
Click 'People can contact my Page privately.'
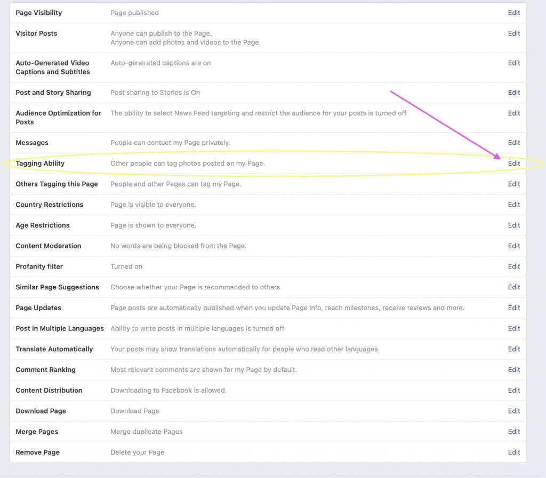[170, 143]
